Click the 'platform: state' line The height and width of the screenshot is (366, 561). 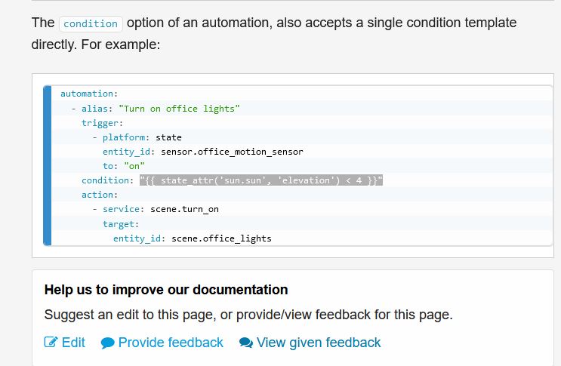[142, 137]
